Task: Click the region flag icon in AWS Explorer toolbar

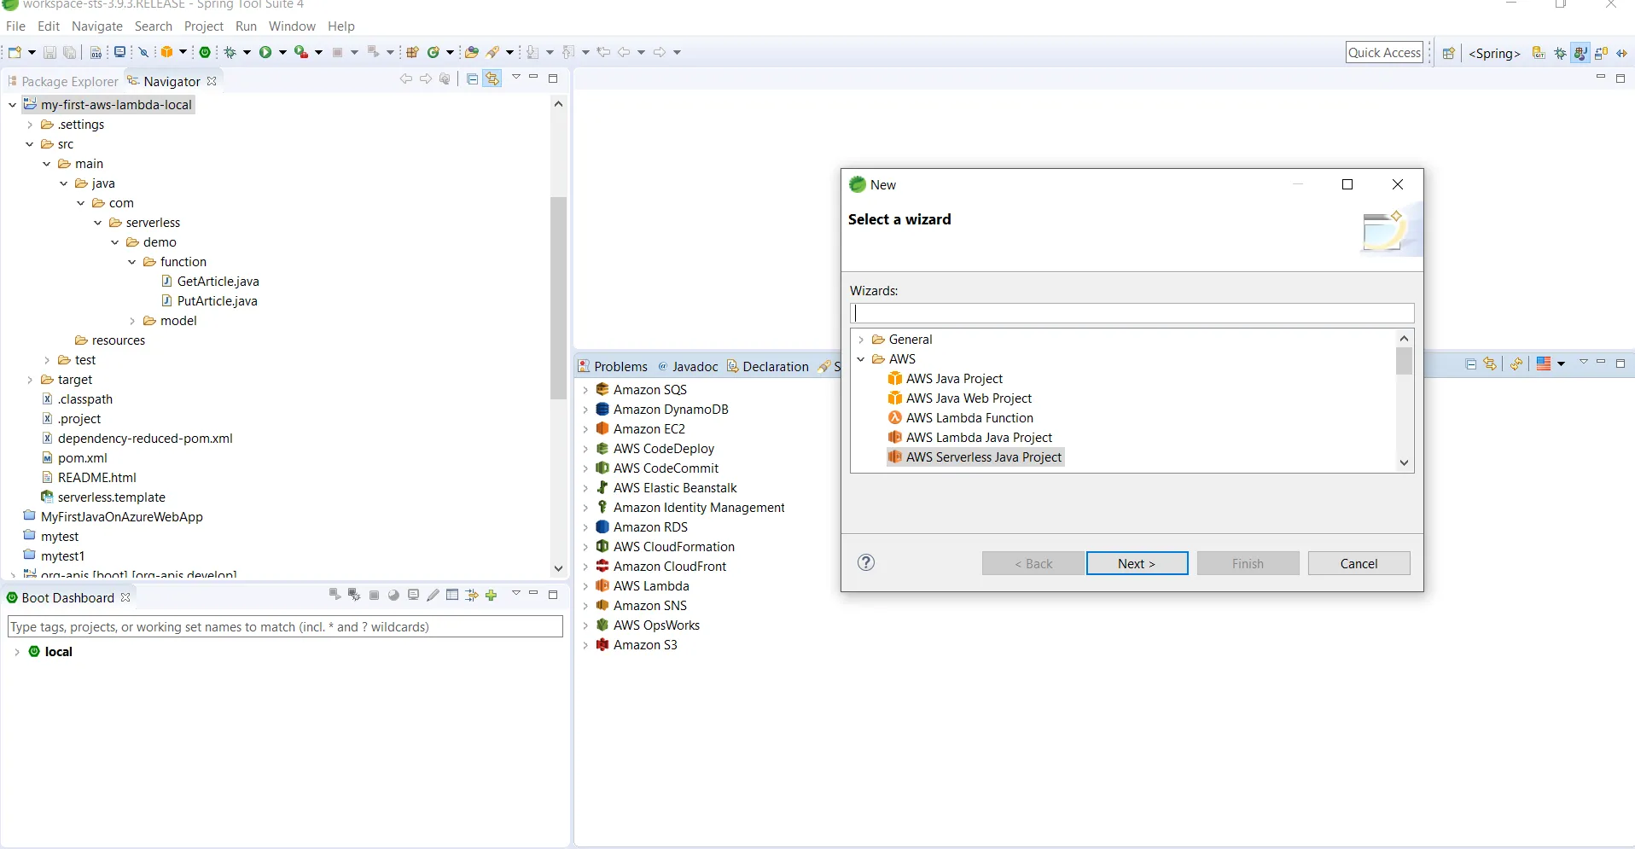Action: pos(1544,364)
